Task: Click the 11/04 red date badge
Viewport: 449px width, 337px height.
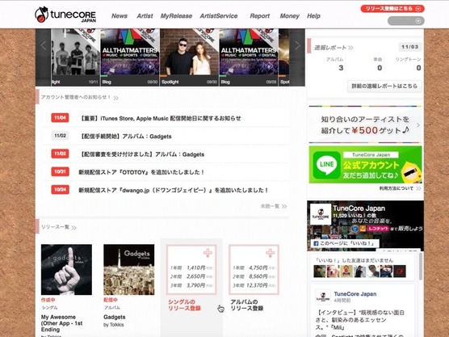Action: click(60, 118)
